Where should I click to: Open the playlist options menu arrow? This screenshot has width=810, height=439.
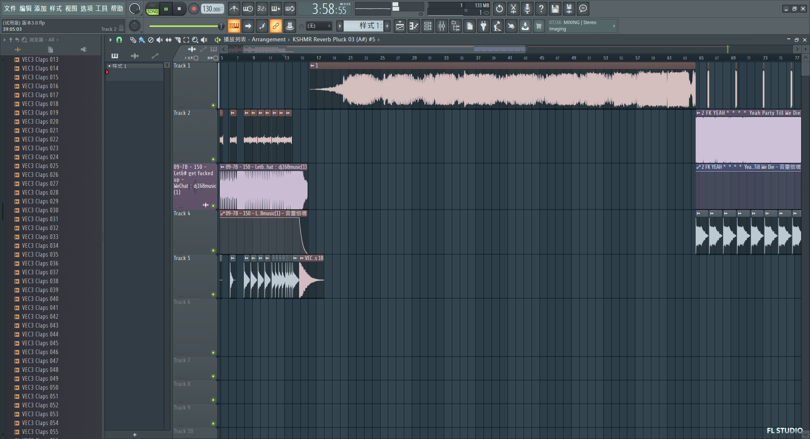[x=111, y=40]
